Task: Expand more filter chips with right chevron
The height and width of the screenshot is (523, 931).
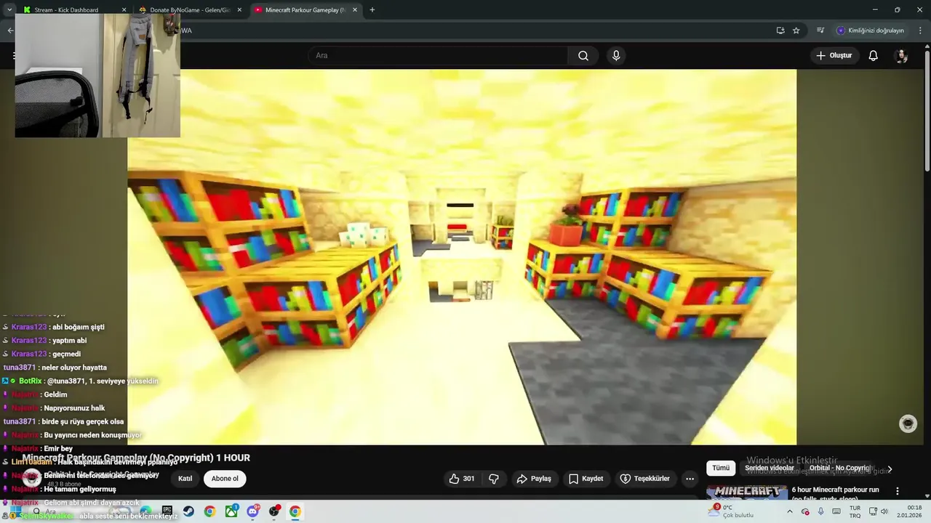Action: [x=890, y=469]
